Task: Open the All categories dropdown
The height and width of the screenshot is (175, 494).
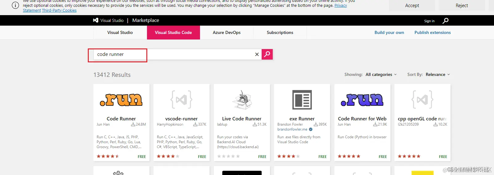Action: point(381,74)
